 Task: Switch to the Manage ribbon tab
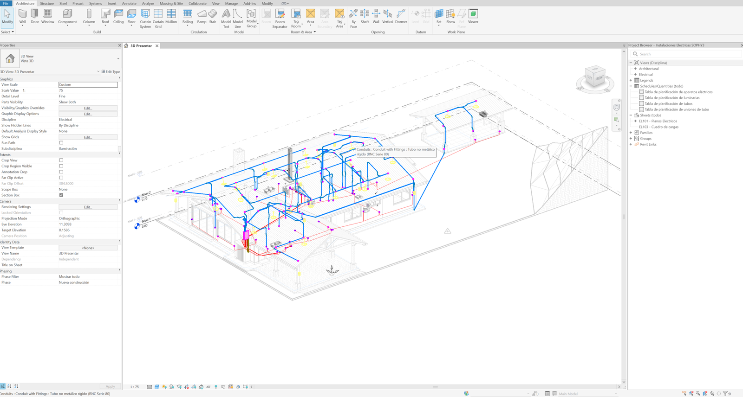pyautogui.click(x=231, y=3)
